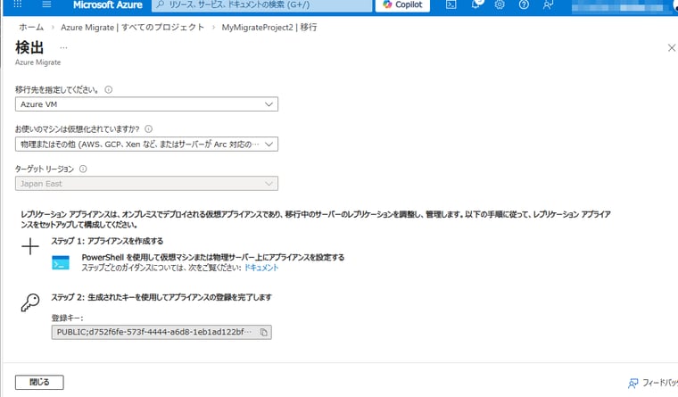Click the ステップ 2 registration heading text
Screen dimensions: 678x397
161,297
